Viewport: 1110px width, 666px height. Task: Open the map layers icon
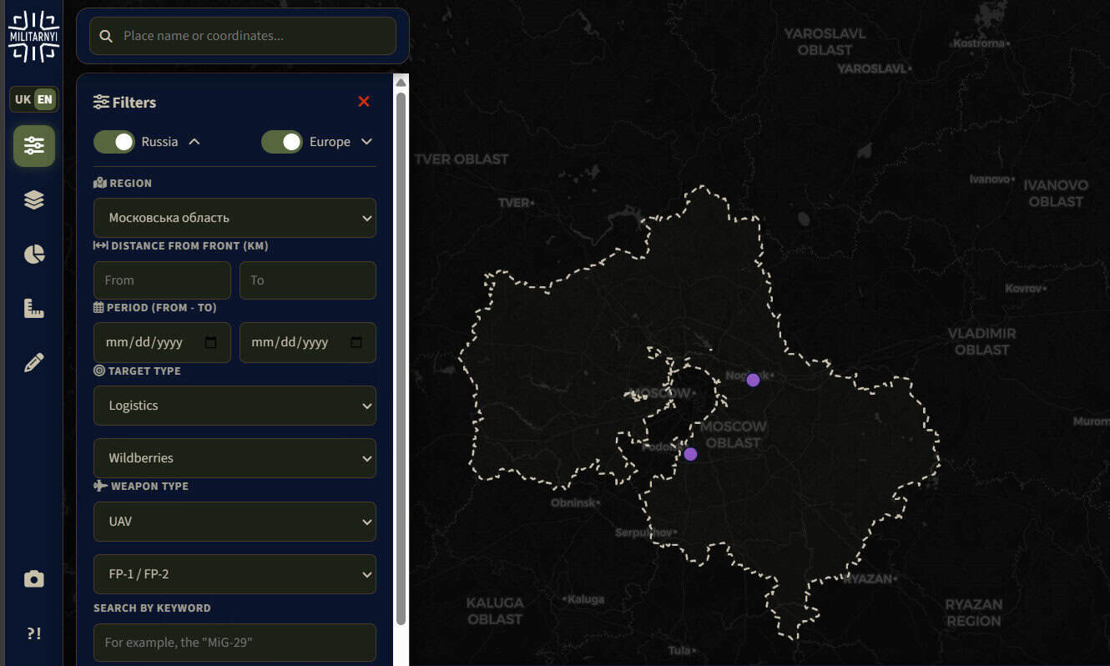tap(33, 200)
